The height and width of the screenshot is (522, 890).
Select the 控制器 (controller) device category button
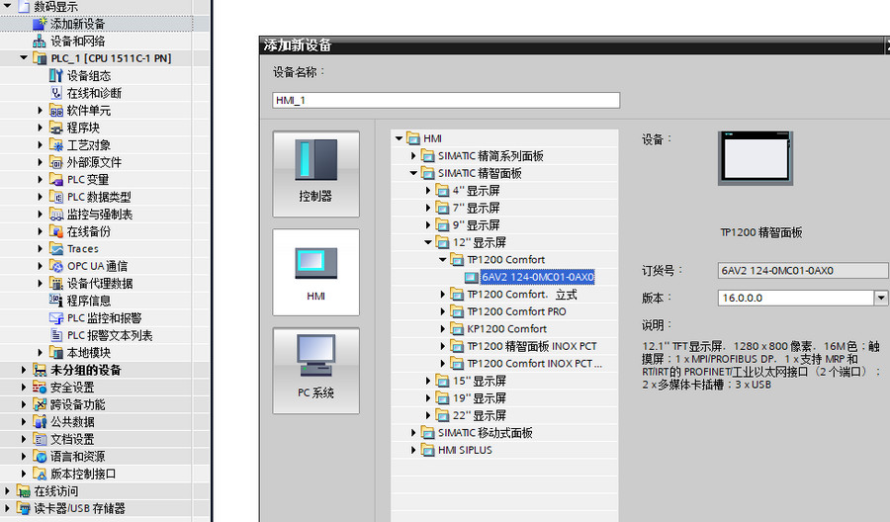pyautogui.click(x=315, y=174)
